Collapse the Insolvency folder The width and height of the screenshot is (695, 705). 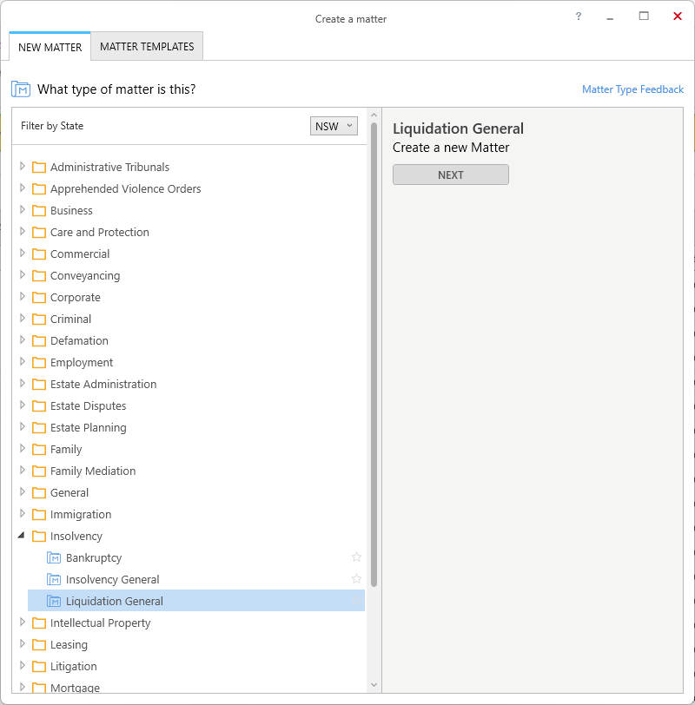point(22,536)
